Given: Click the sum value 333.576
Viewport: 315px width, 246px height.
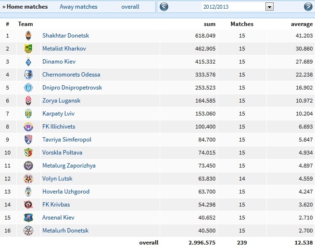Looking at the screenshot, I should (205, 75).
